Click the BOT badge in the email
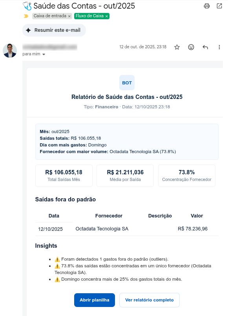Image resolution: width=228 pixels, height=316 pixels. click(x=126, y=82)
